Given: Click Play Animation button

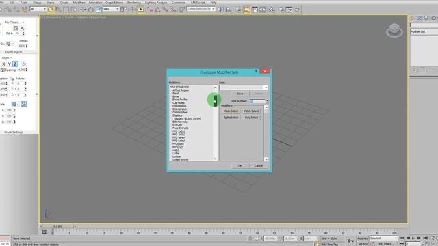Looking at the screenshot, I should [413, 238].
